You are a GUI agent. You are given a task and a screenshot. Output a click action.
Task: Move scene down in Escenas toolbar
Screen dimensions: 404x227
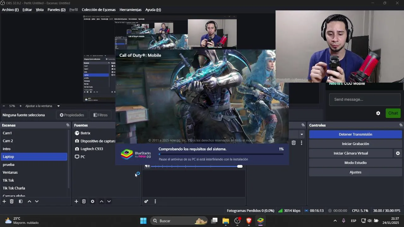pos(37,201)
